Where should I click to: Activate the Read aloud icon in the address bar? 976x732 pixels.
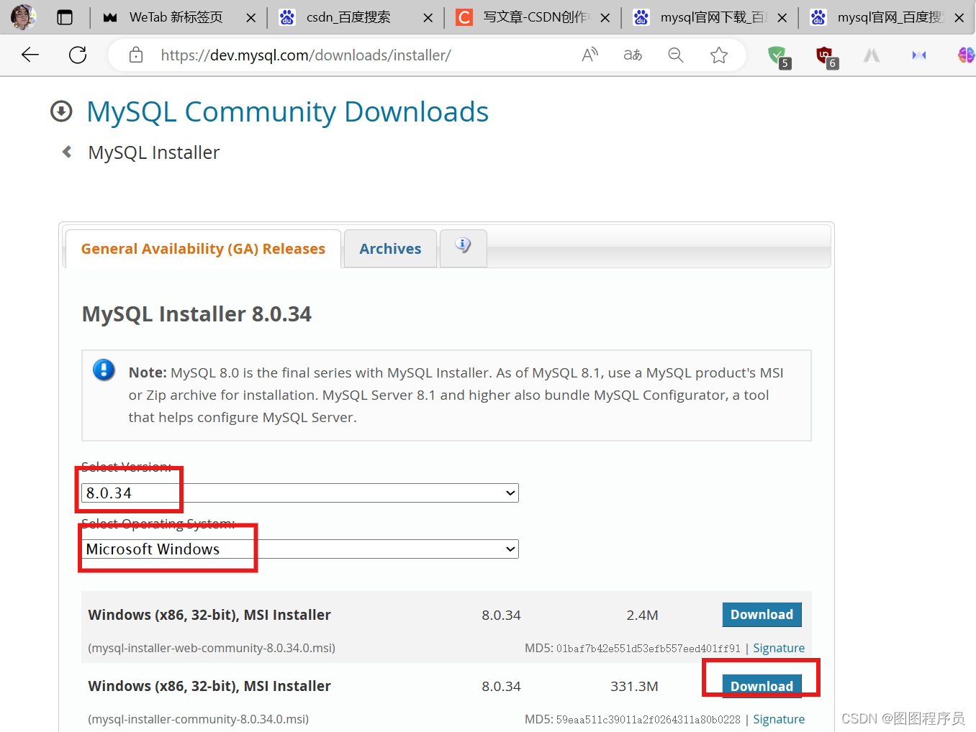[x=590, y=55]
